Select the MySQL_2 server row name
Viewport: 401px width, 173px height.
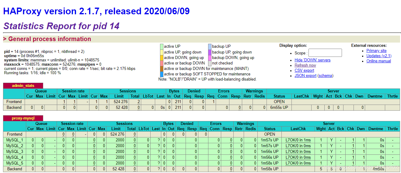pyautogui.click(x=15, y=146)
